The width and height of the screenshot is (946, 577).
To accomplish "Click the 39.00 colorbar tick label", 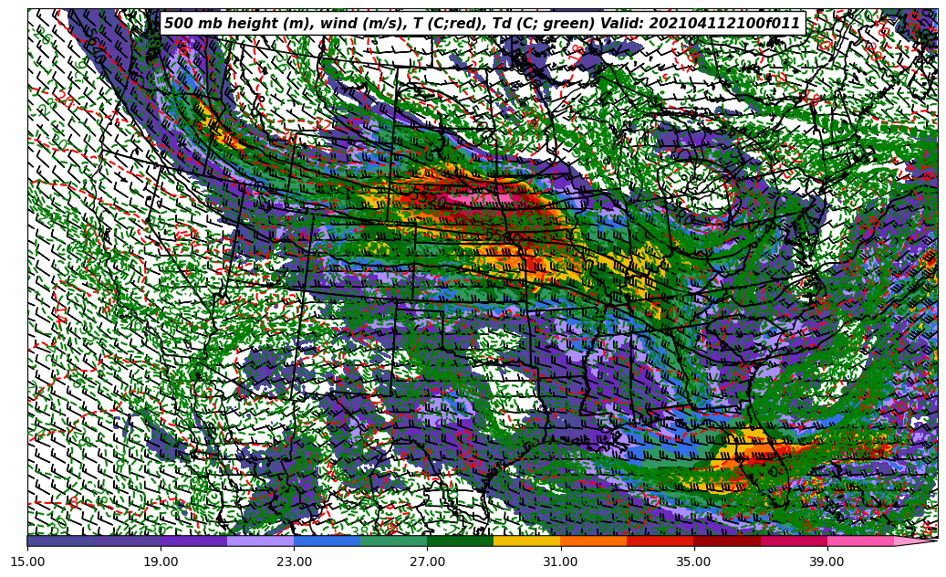I will point(826,562).
